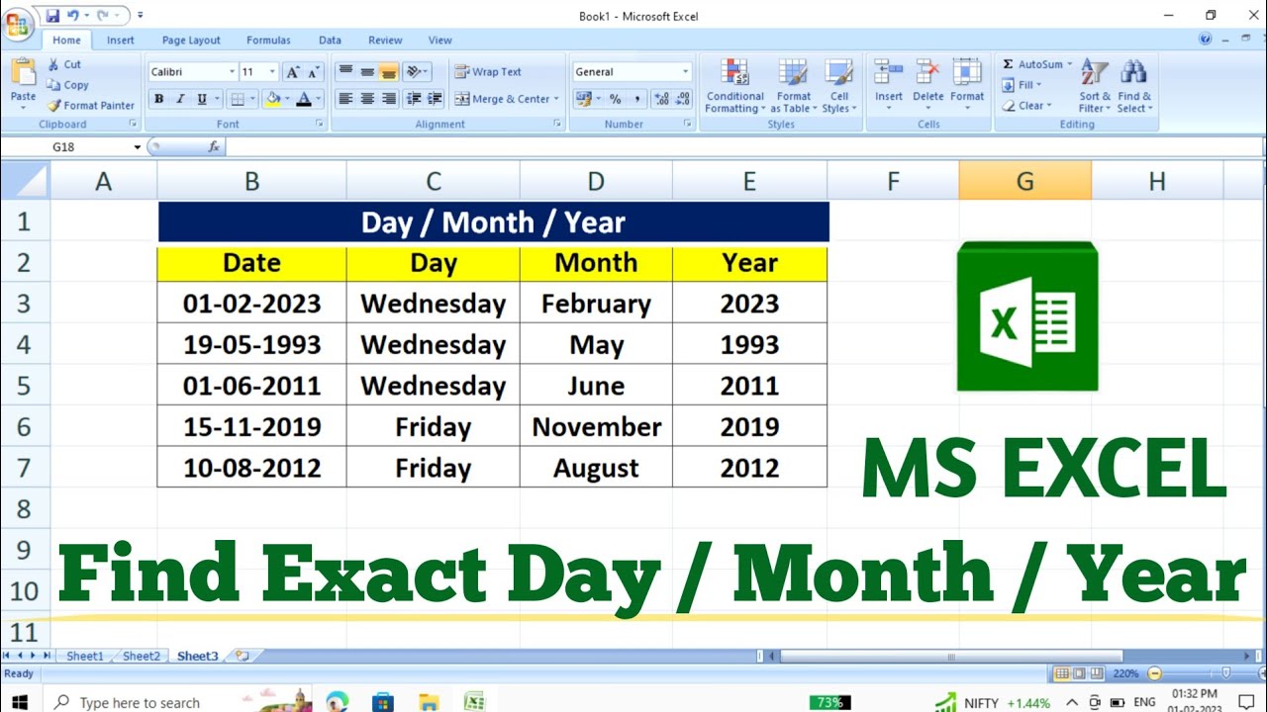
Task: Switch to the Sheet1 worksheet tab
Action: 84,656
